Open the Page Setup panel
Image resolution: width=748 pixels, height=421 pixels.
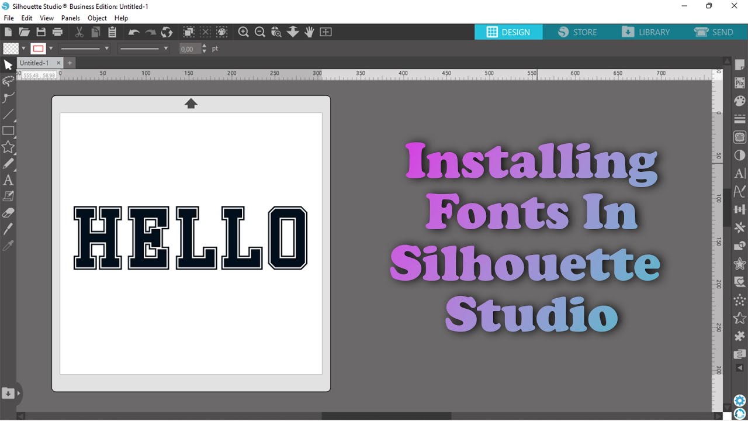point(740,65)
